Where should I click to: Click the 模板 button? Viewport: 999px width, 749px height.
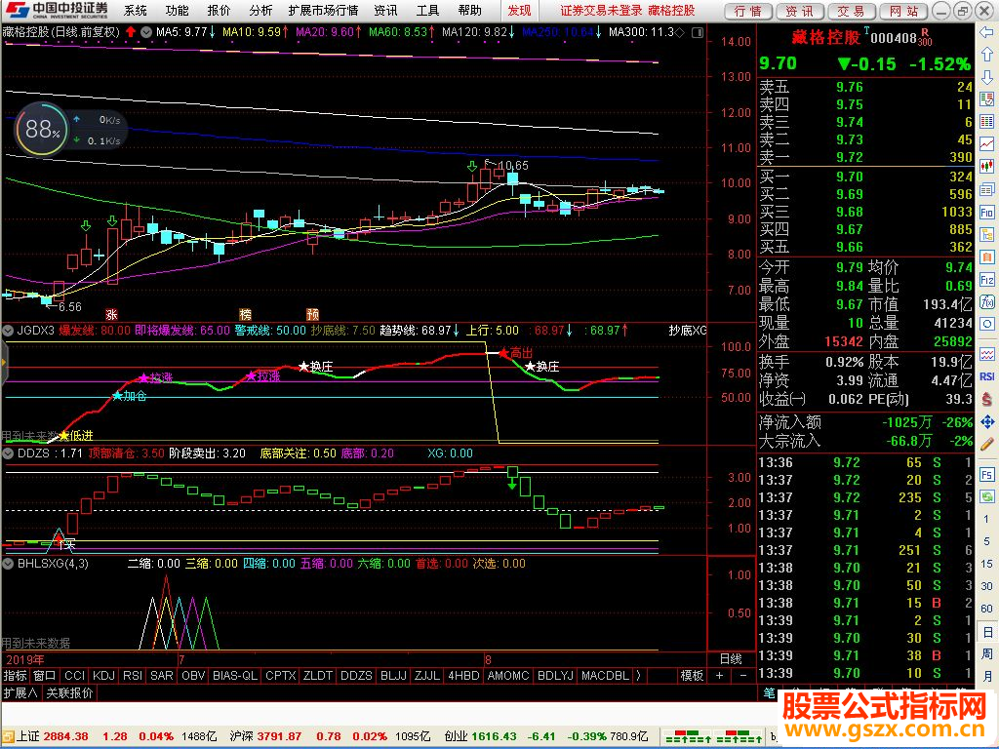point(692,676)
